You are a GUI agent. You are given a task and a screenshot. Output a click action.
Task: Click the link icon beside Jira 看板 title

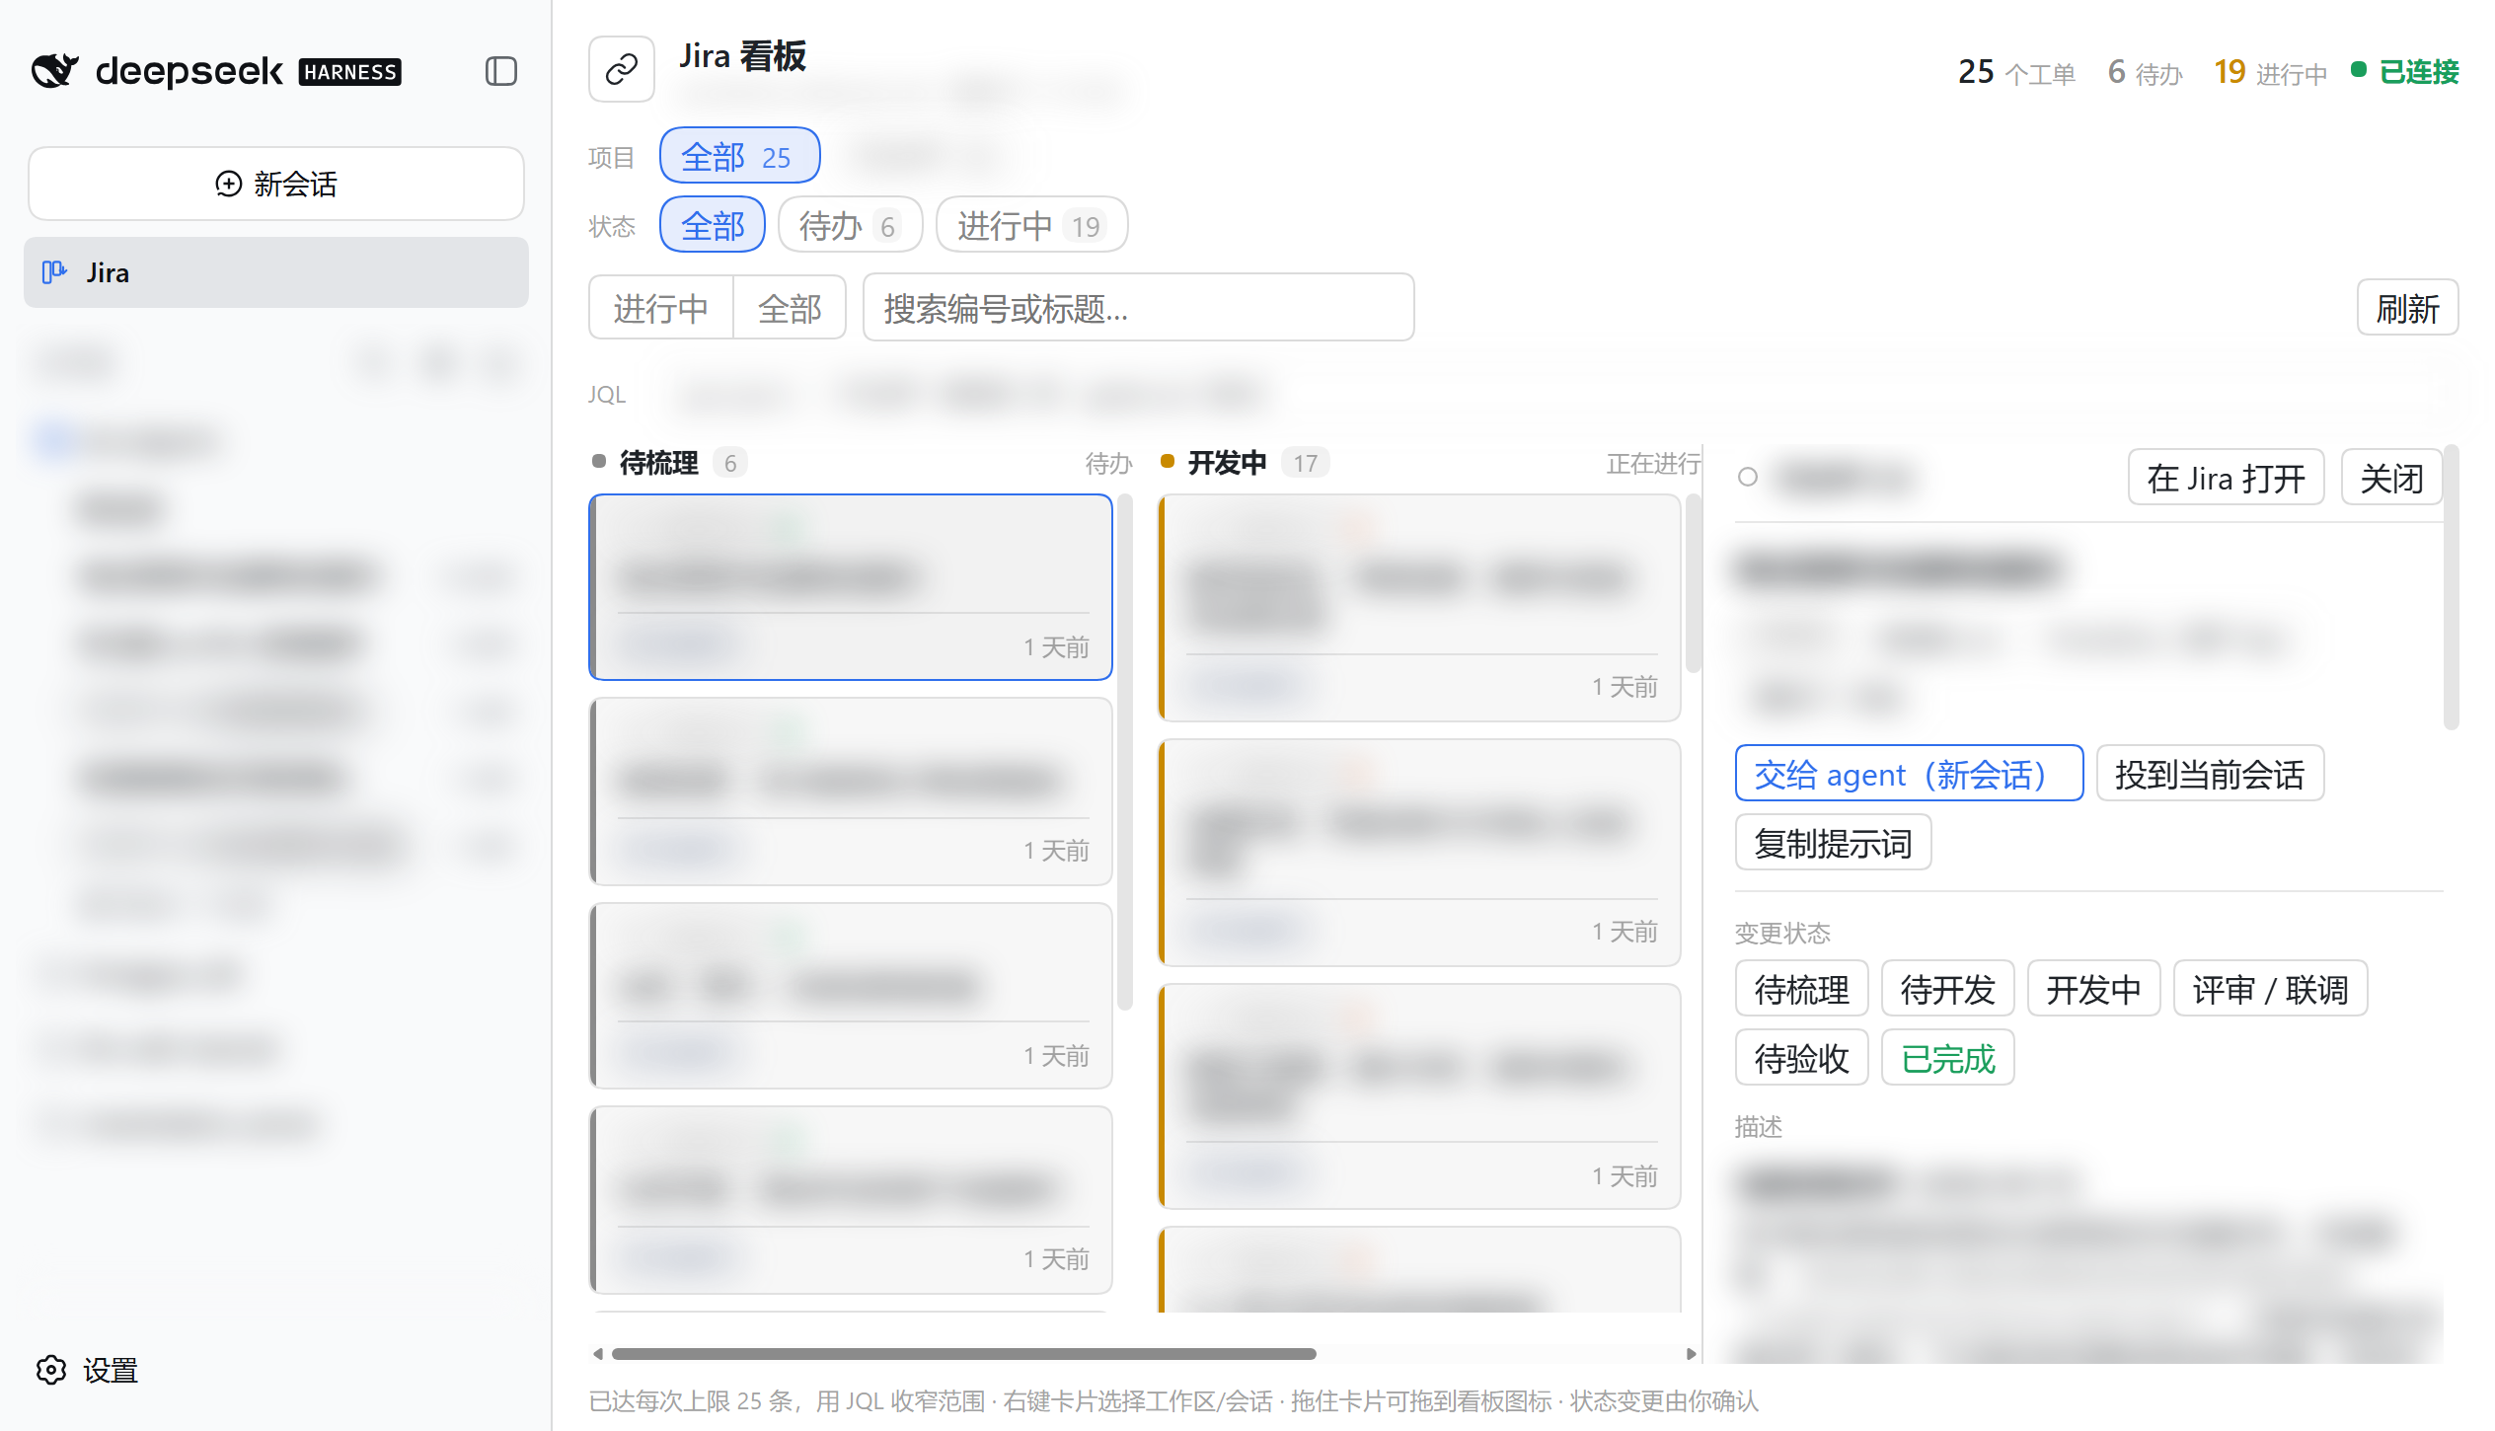point(622,69)
